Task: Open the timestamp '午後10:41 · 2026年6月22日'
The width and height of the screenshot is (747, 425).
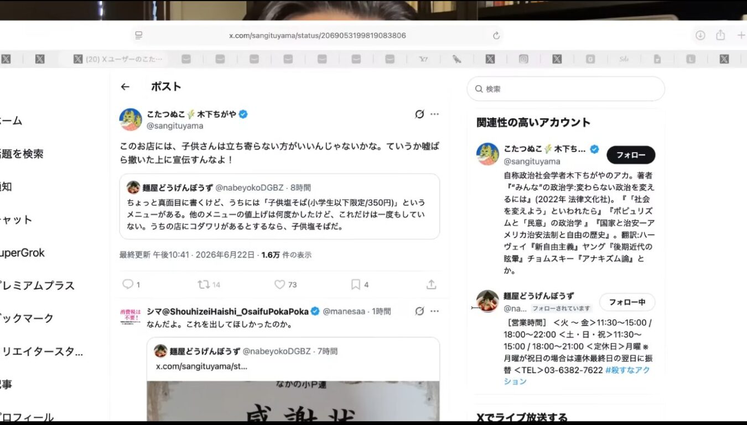Action: pyautogui.click(x=204, y=255)
